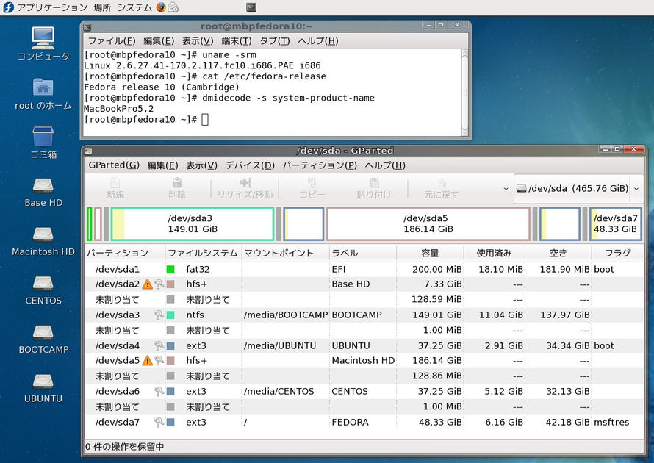Click the terminal's vertical scrollbar
The width and height of the screenshot is (654, 463).
[x=464, y=93]
